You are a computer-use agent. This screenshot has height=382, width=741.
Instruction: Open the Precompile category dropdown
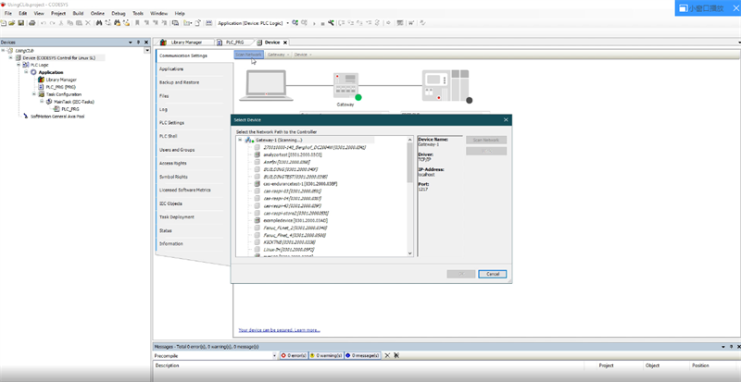(x=273, y=355)
